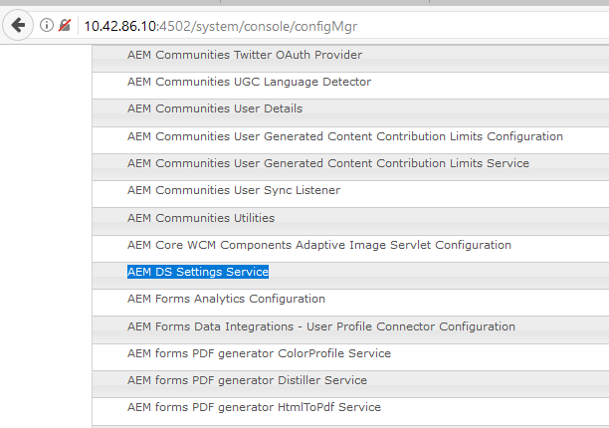Open the site information icon

(47, 25)
